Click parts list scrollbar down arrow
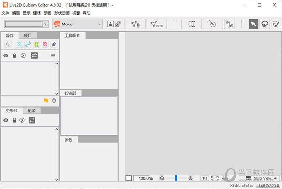 coord(57,94)
